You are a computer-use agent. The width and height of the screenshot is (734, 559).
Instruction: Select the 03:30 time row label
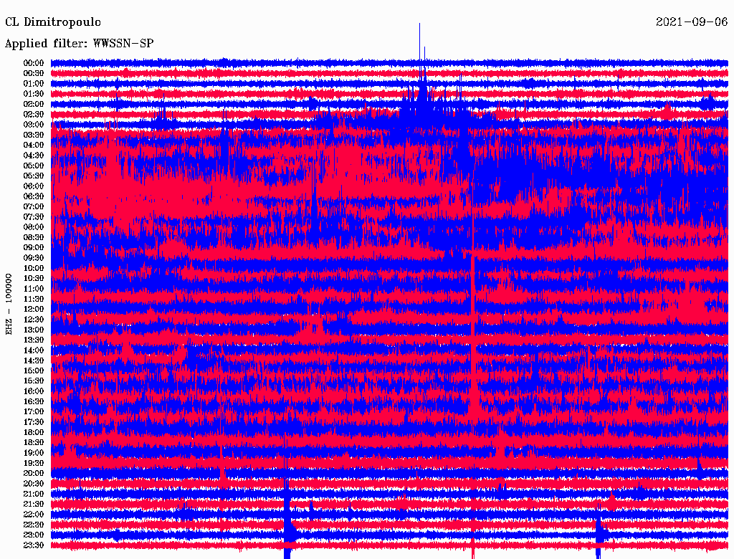[x=34, y=135]
